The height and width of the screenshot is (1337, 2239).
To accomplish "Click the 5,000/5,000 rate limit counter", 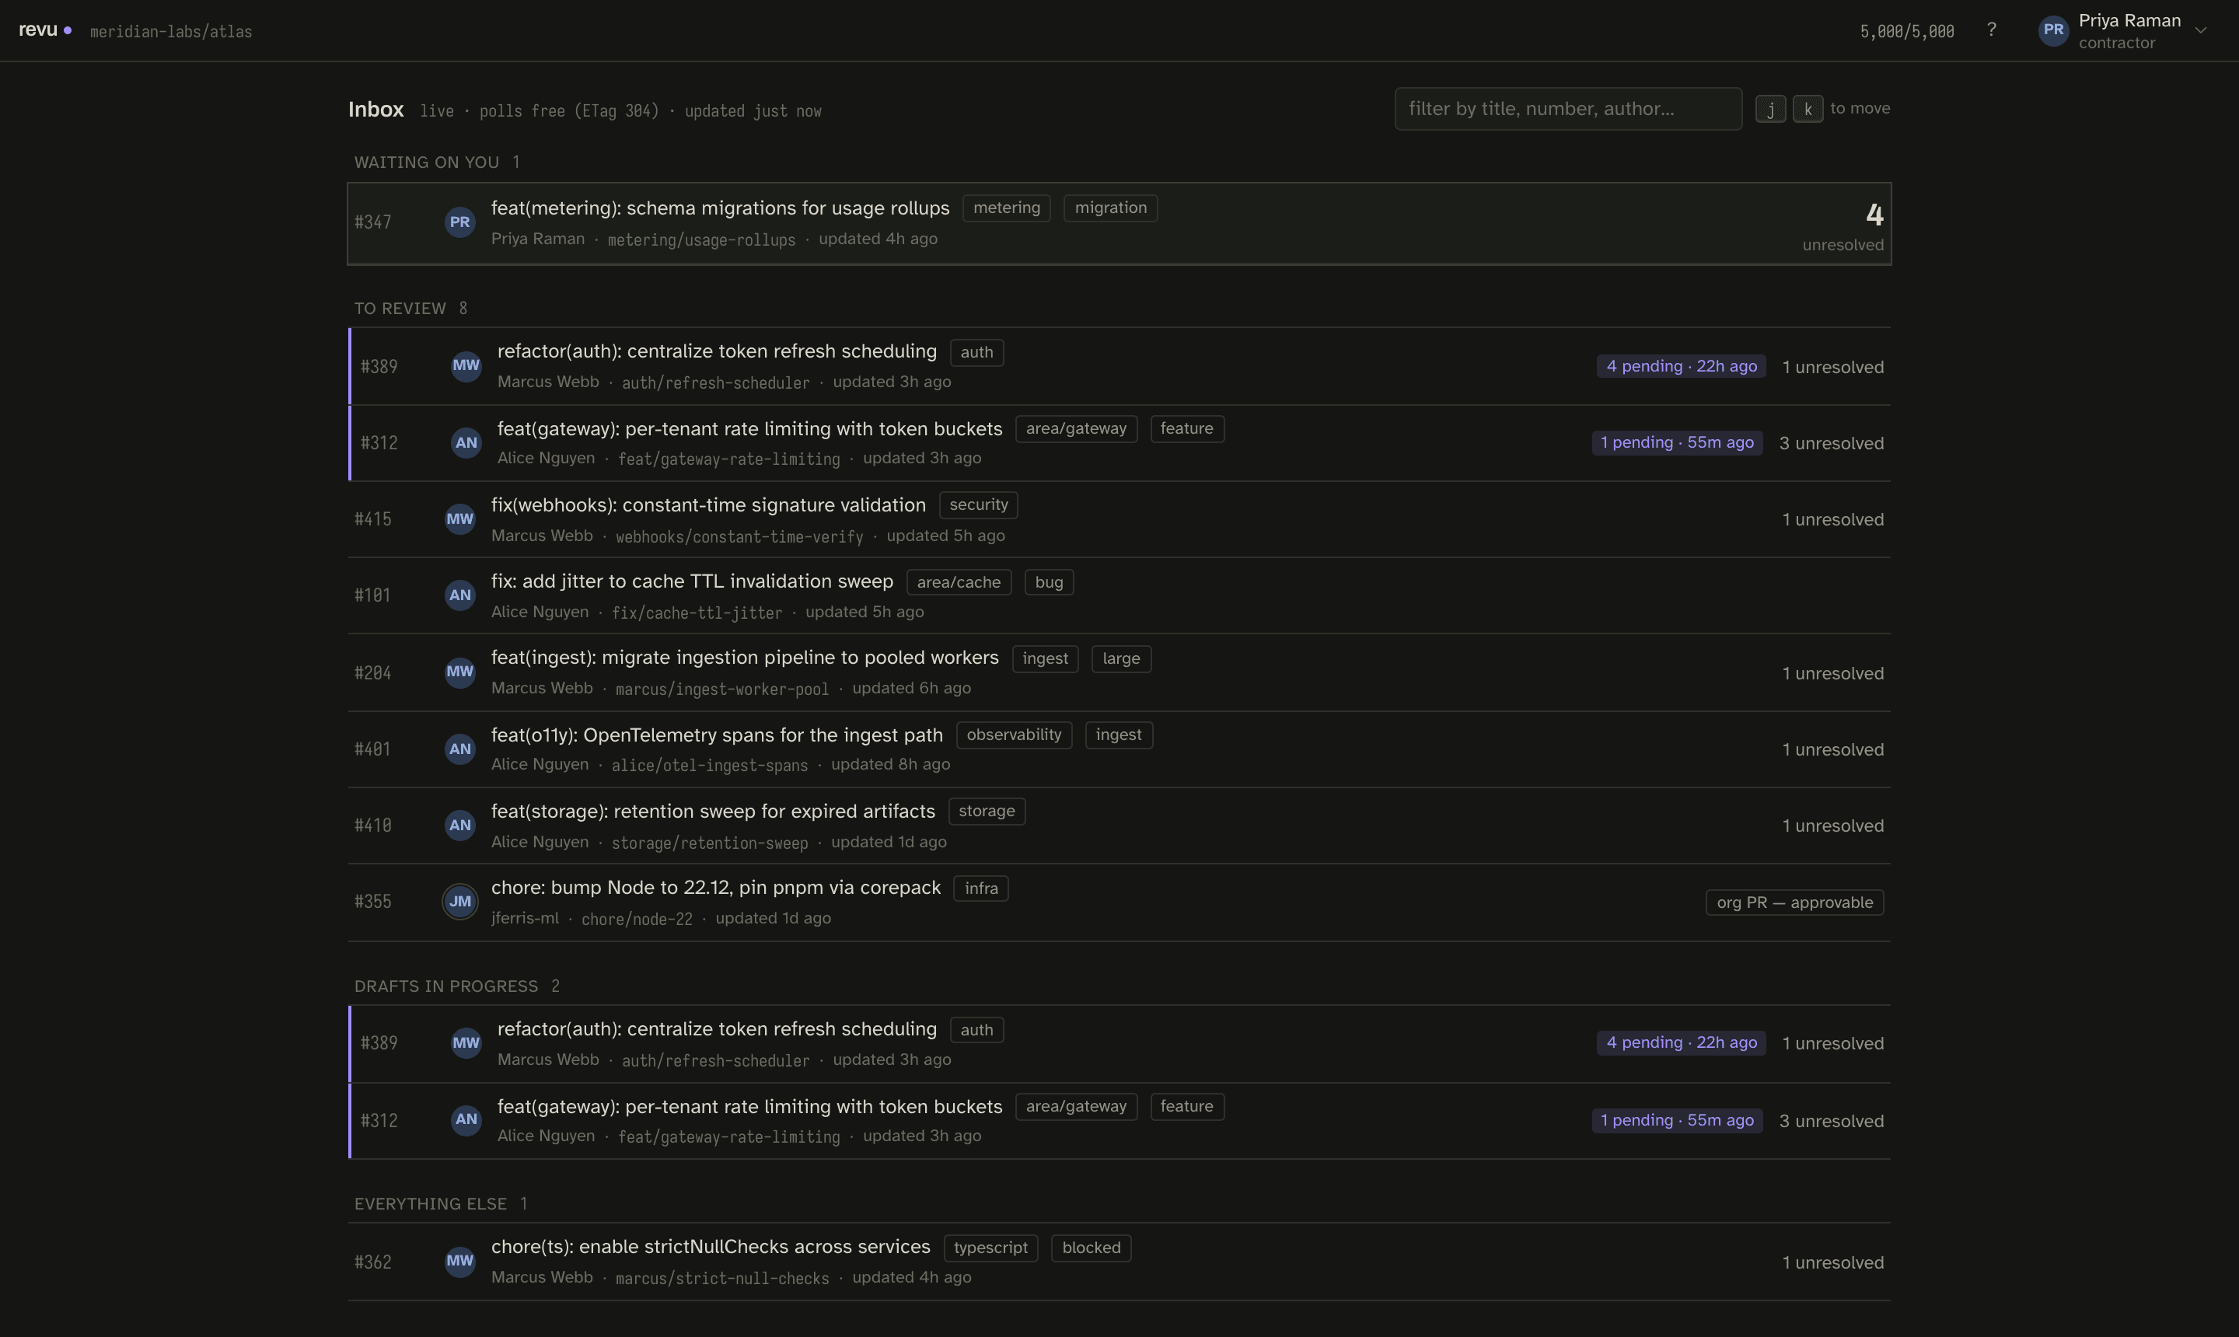I will click(1906, 32).
